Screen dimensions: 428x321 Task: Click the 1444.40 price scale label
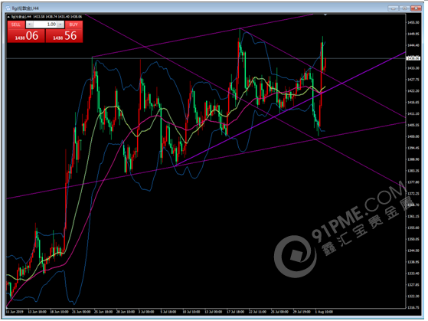point(413,45)
